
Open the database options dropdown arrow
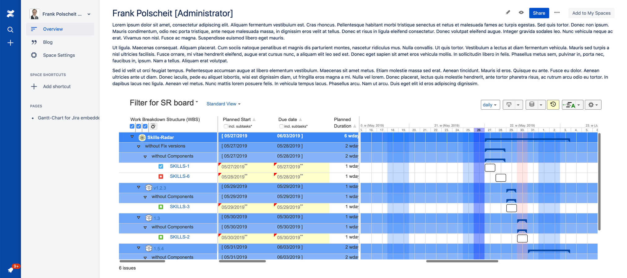point(541,105)
